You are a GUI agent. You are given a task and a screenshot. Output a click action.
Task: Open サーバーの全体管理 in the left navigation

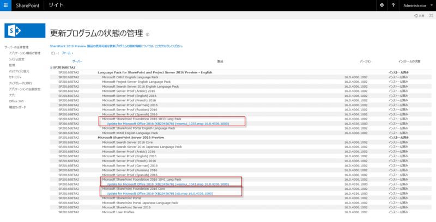(16, 47)
